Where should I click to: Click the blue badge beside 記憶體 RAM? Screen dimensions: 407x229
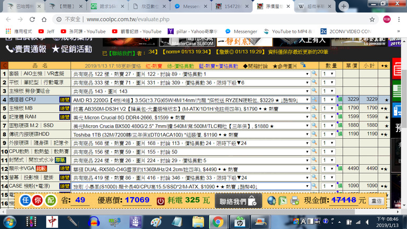(x=65, y=117)
